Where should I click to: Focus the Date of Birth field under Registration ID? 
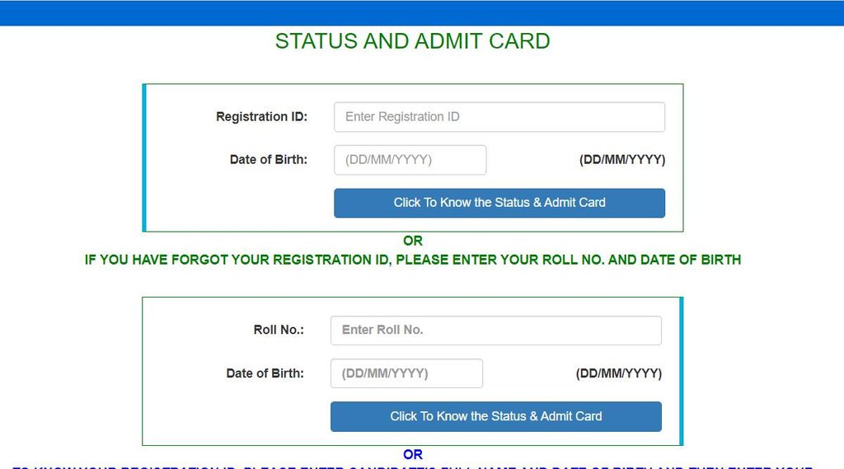click(x=410, y=160)
